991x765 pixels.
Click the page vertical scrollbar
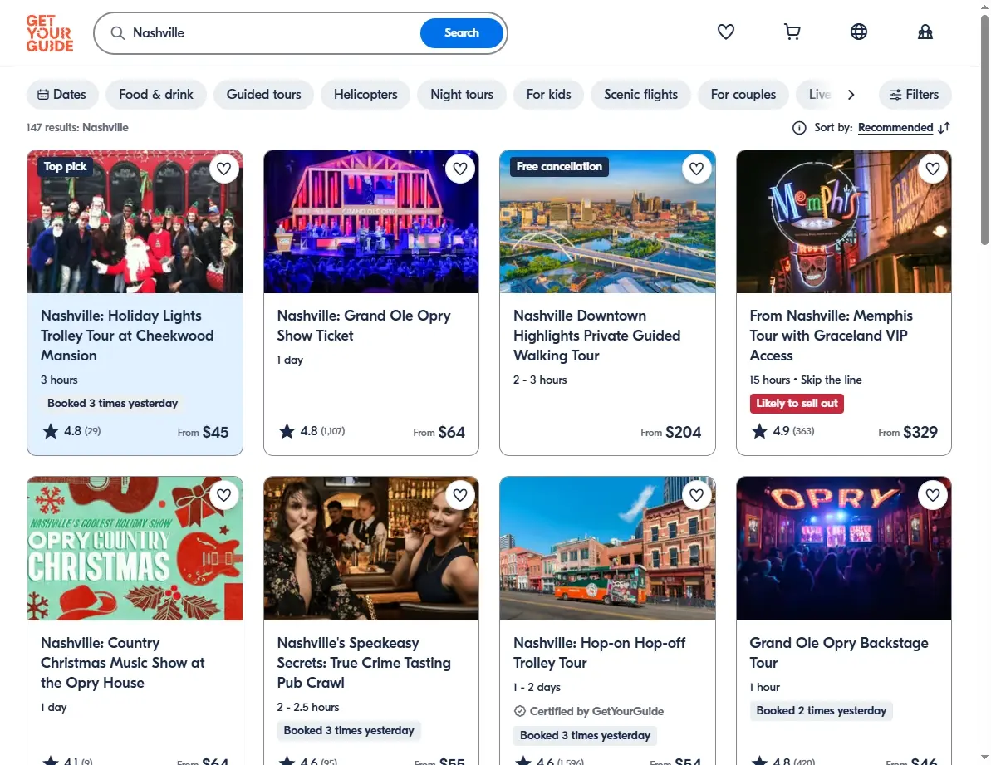pos(984,130)
